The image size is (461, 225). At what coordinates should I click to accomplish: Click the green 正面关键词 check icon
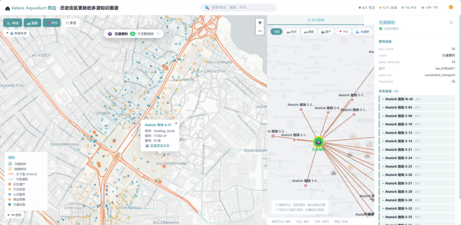380,29
